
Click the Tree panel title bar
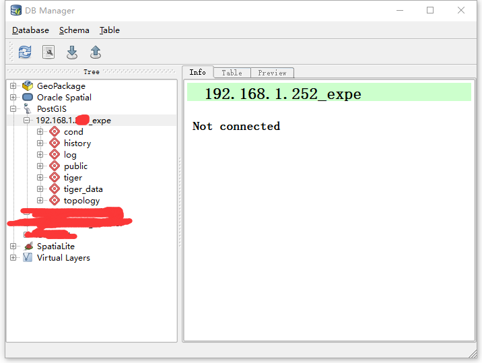(92, 71)
